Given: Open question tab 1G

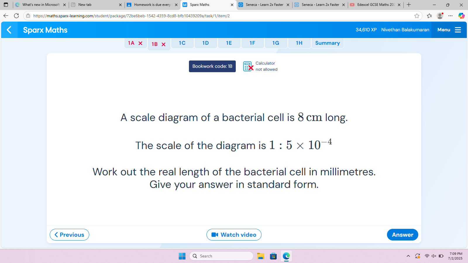Looking at the screenshot, I should point(276,43).
